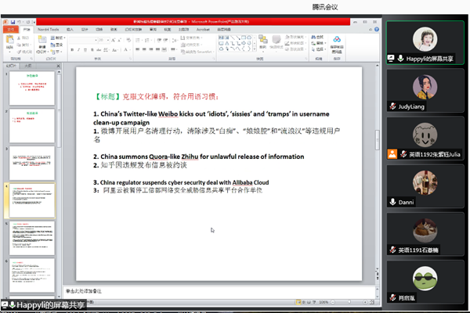Click the Paste clipboard icon in ribbon
Image resolution: width=470 pixels, height=313 pixels.
tap(9, 40)
